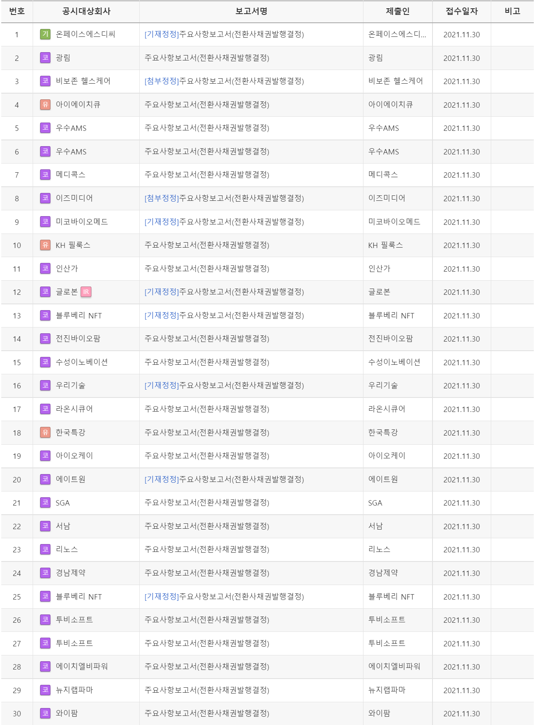The width and height of the screenshot is (540, 725).
Task: Open the 첨부정정 report for 이즈미디어
Action: point(224,198)
